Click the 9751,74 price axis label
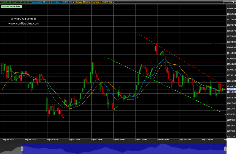Viewport: 236px width, 154px height. pyautogui.click(x=231, y=137)
